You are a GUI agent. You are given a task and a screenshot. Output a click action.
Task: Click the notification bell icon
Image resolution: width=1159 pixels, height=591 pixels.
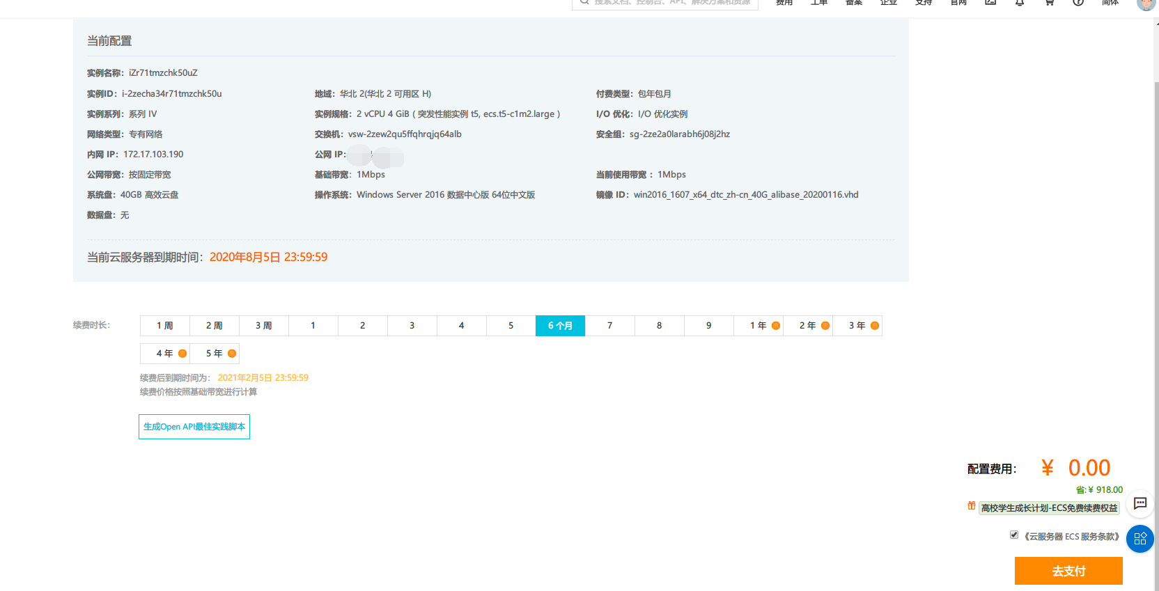[x=1020, y=3]
